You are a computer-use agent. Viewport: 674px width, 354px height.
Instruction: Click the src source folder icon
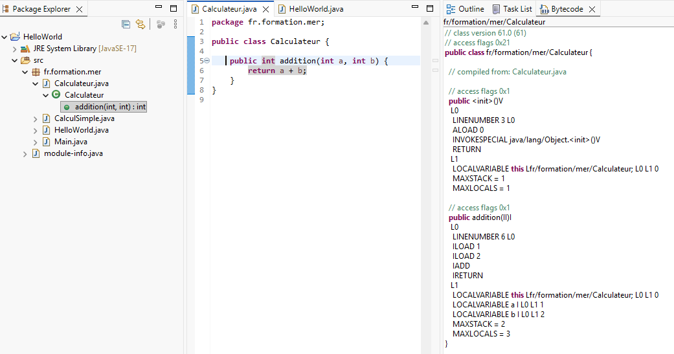[25, 60]
